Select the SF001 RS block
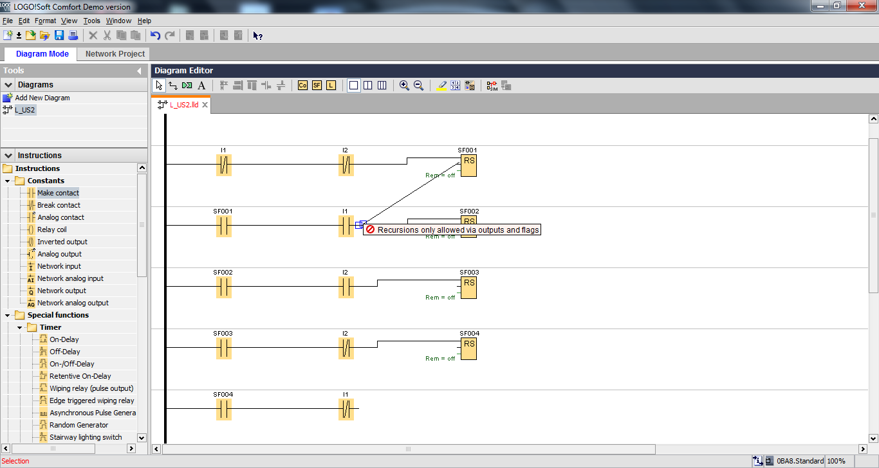This screenshot has width=879, height=468. tap(469, 165)
